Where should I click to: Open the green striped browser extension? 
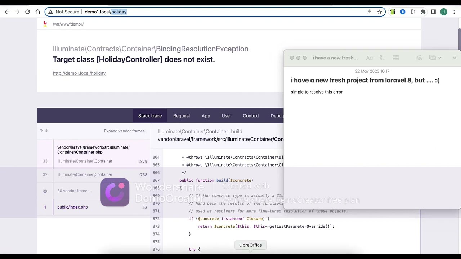point(393,12)
